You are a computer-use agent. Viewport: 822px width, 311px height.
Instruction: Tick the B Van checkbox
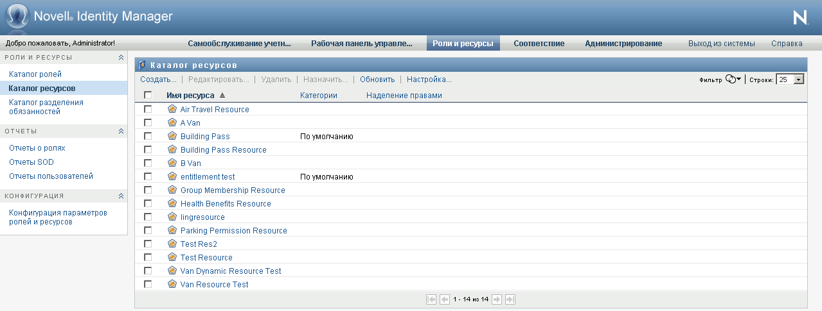(148, 164)
